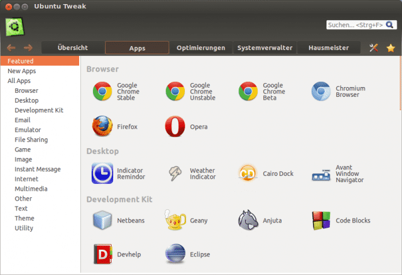
Task: Choose the Email category
Action: tap(40, 120)
